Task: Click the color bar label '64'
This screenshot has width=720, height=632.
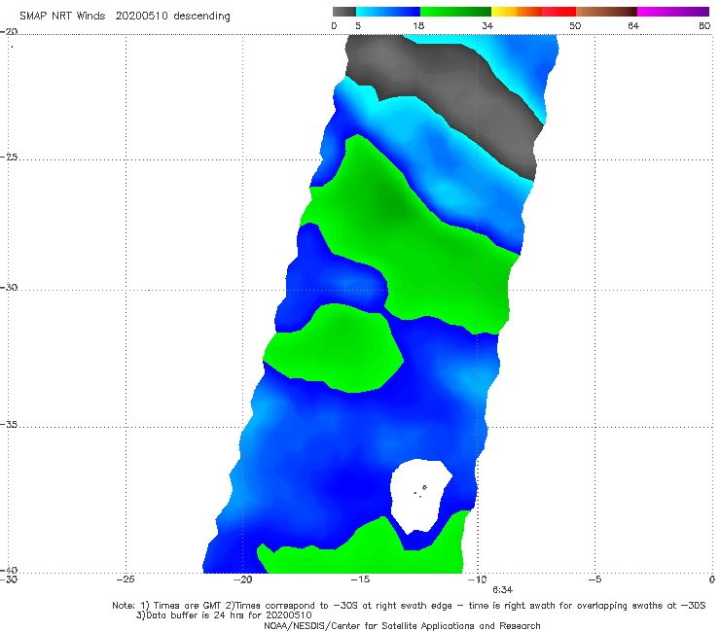Action: coord(633,26)
